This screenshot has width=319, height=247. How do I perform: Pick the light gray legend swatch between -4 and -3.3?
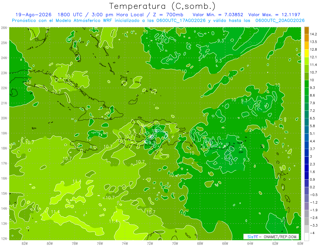pyautogui.click(x=307, y=229)
